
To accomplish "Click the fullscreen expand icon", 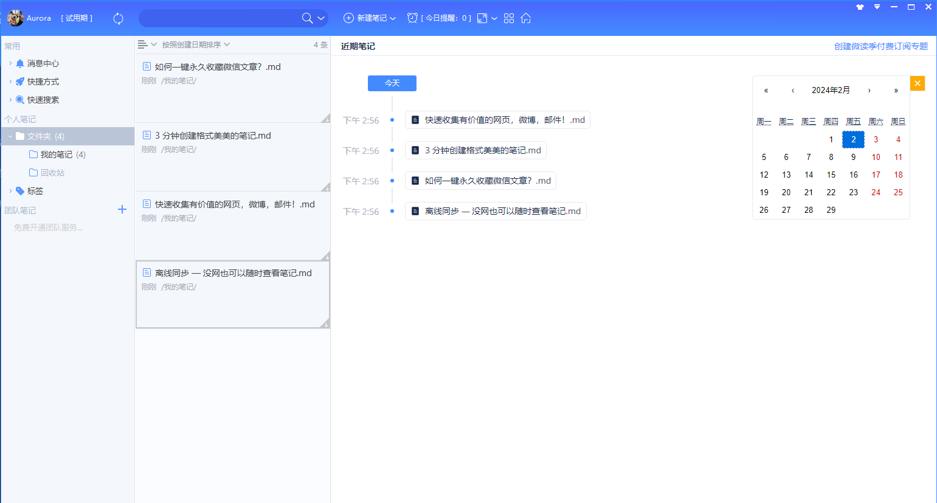I will [x=482, y=18].
